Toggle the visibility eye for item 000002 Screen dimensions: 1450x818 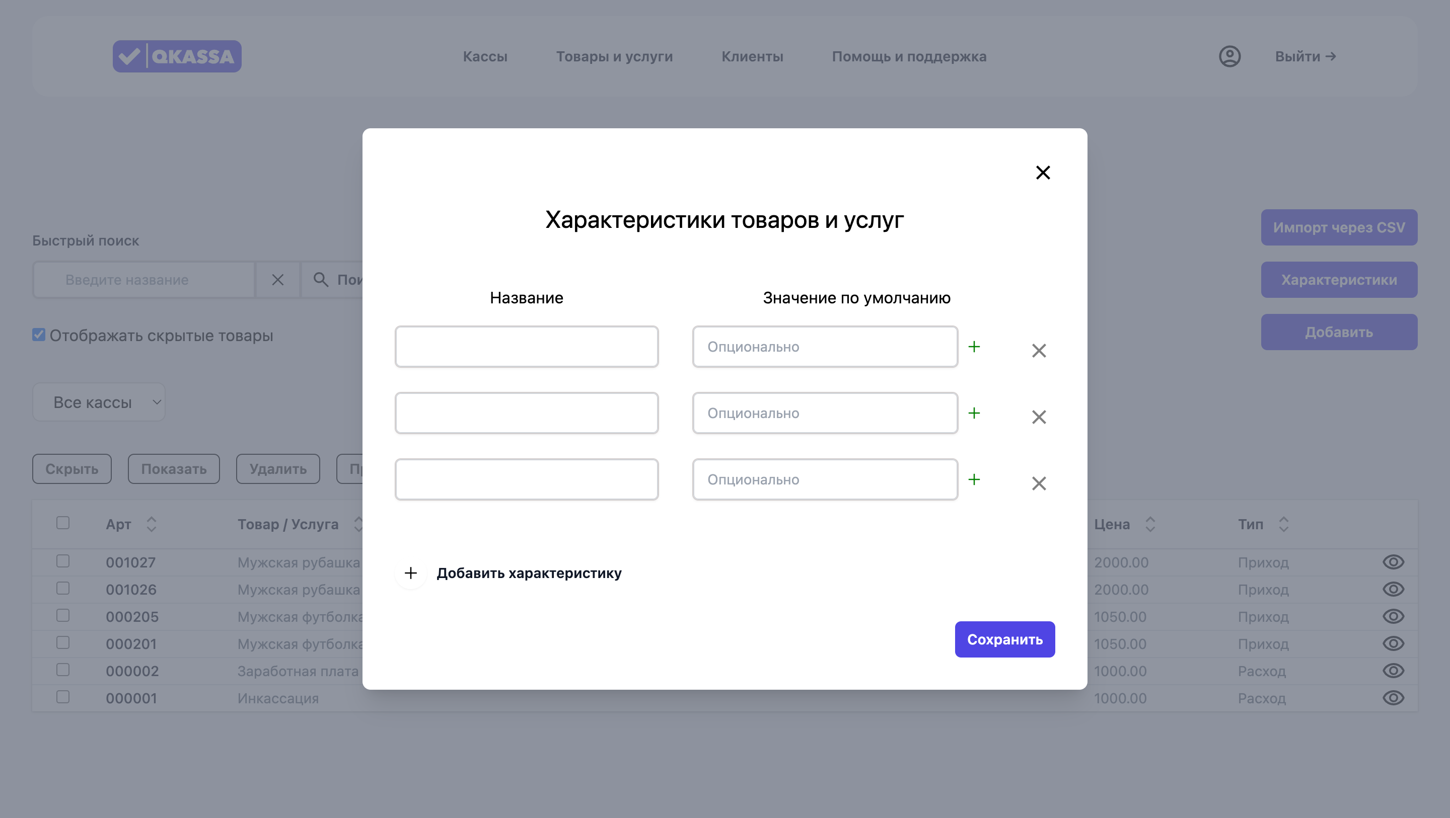click(x=1393, y=671)
